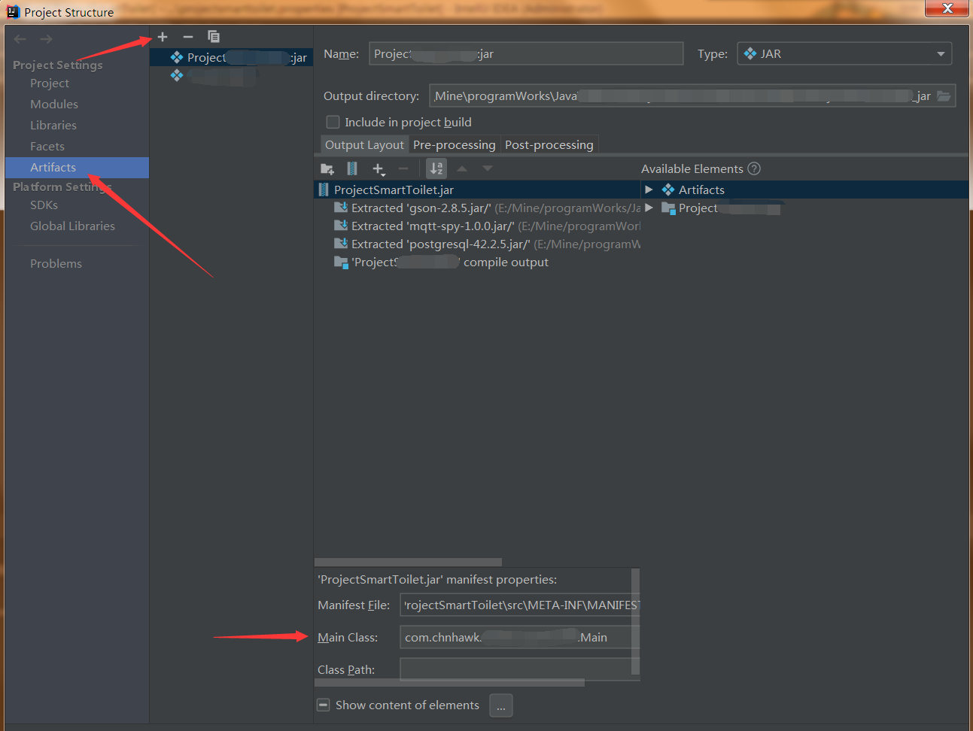Open the Modules settings page
Image resolution: width=973 pixels, height=731 pixels.
coord(54,105)
